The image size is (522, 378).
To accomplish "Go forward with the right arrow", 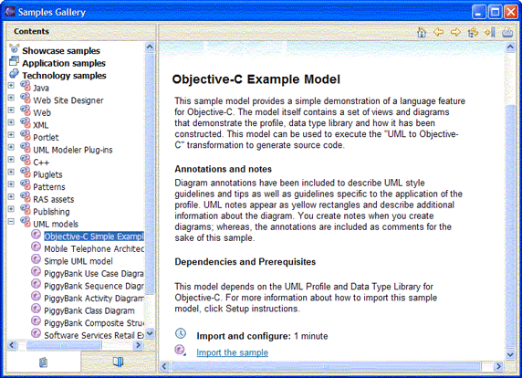I will click(455, 32).
